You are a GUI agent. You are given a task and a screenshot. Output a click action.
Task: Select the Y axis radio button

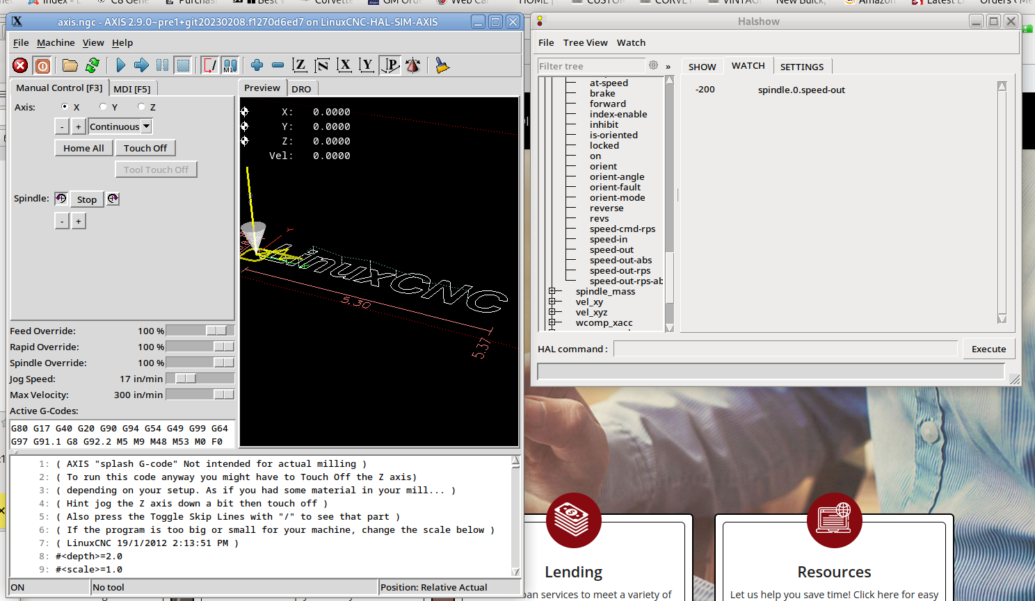coord(103,107)
